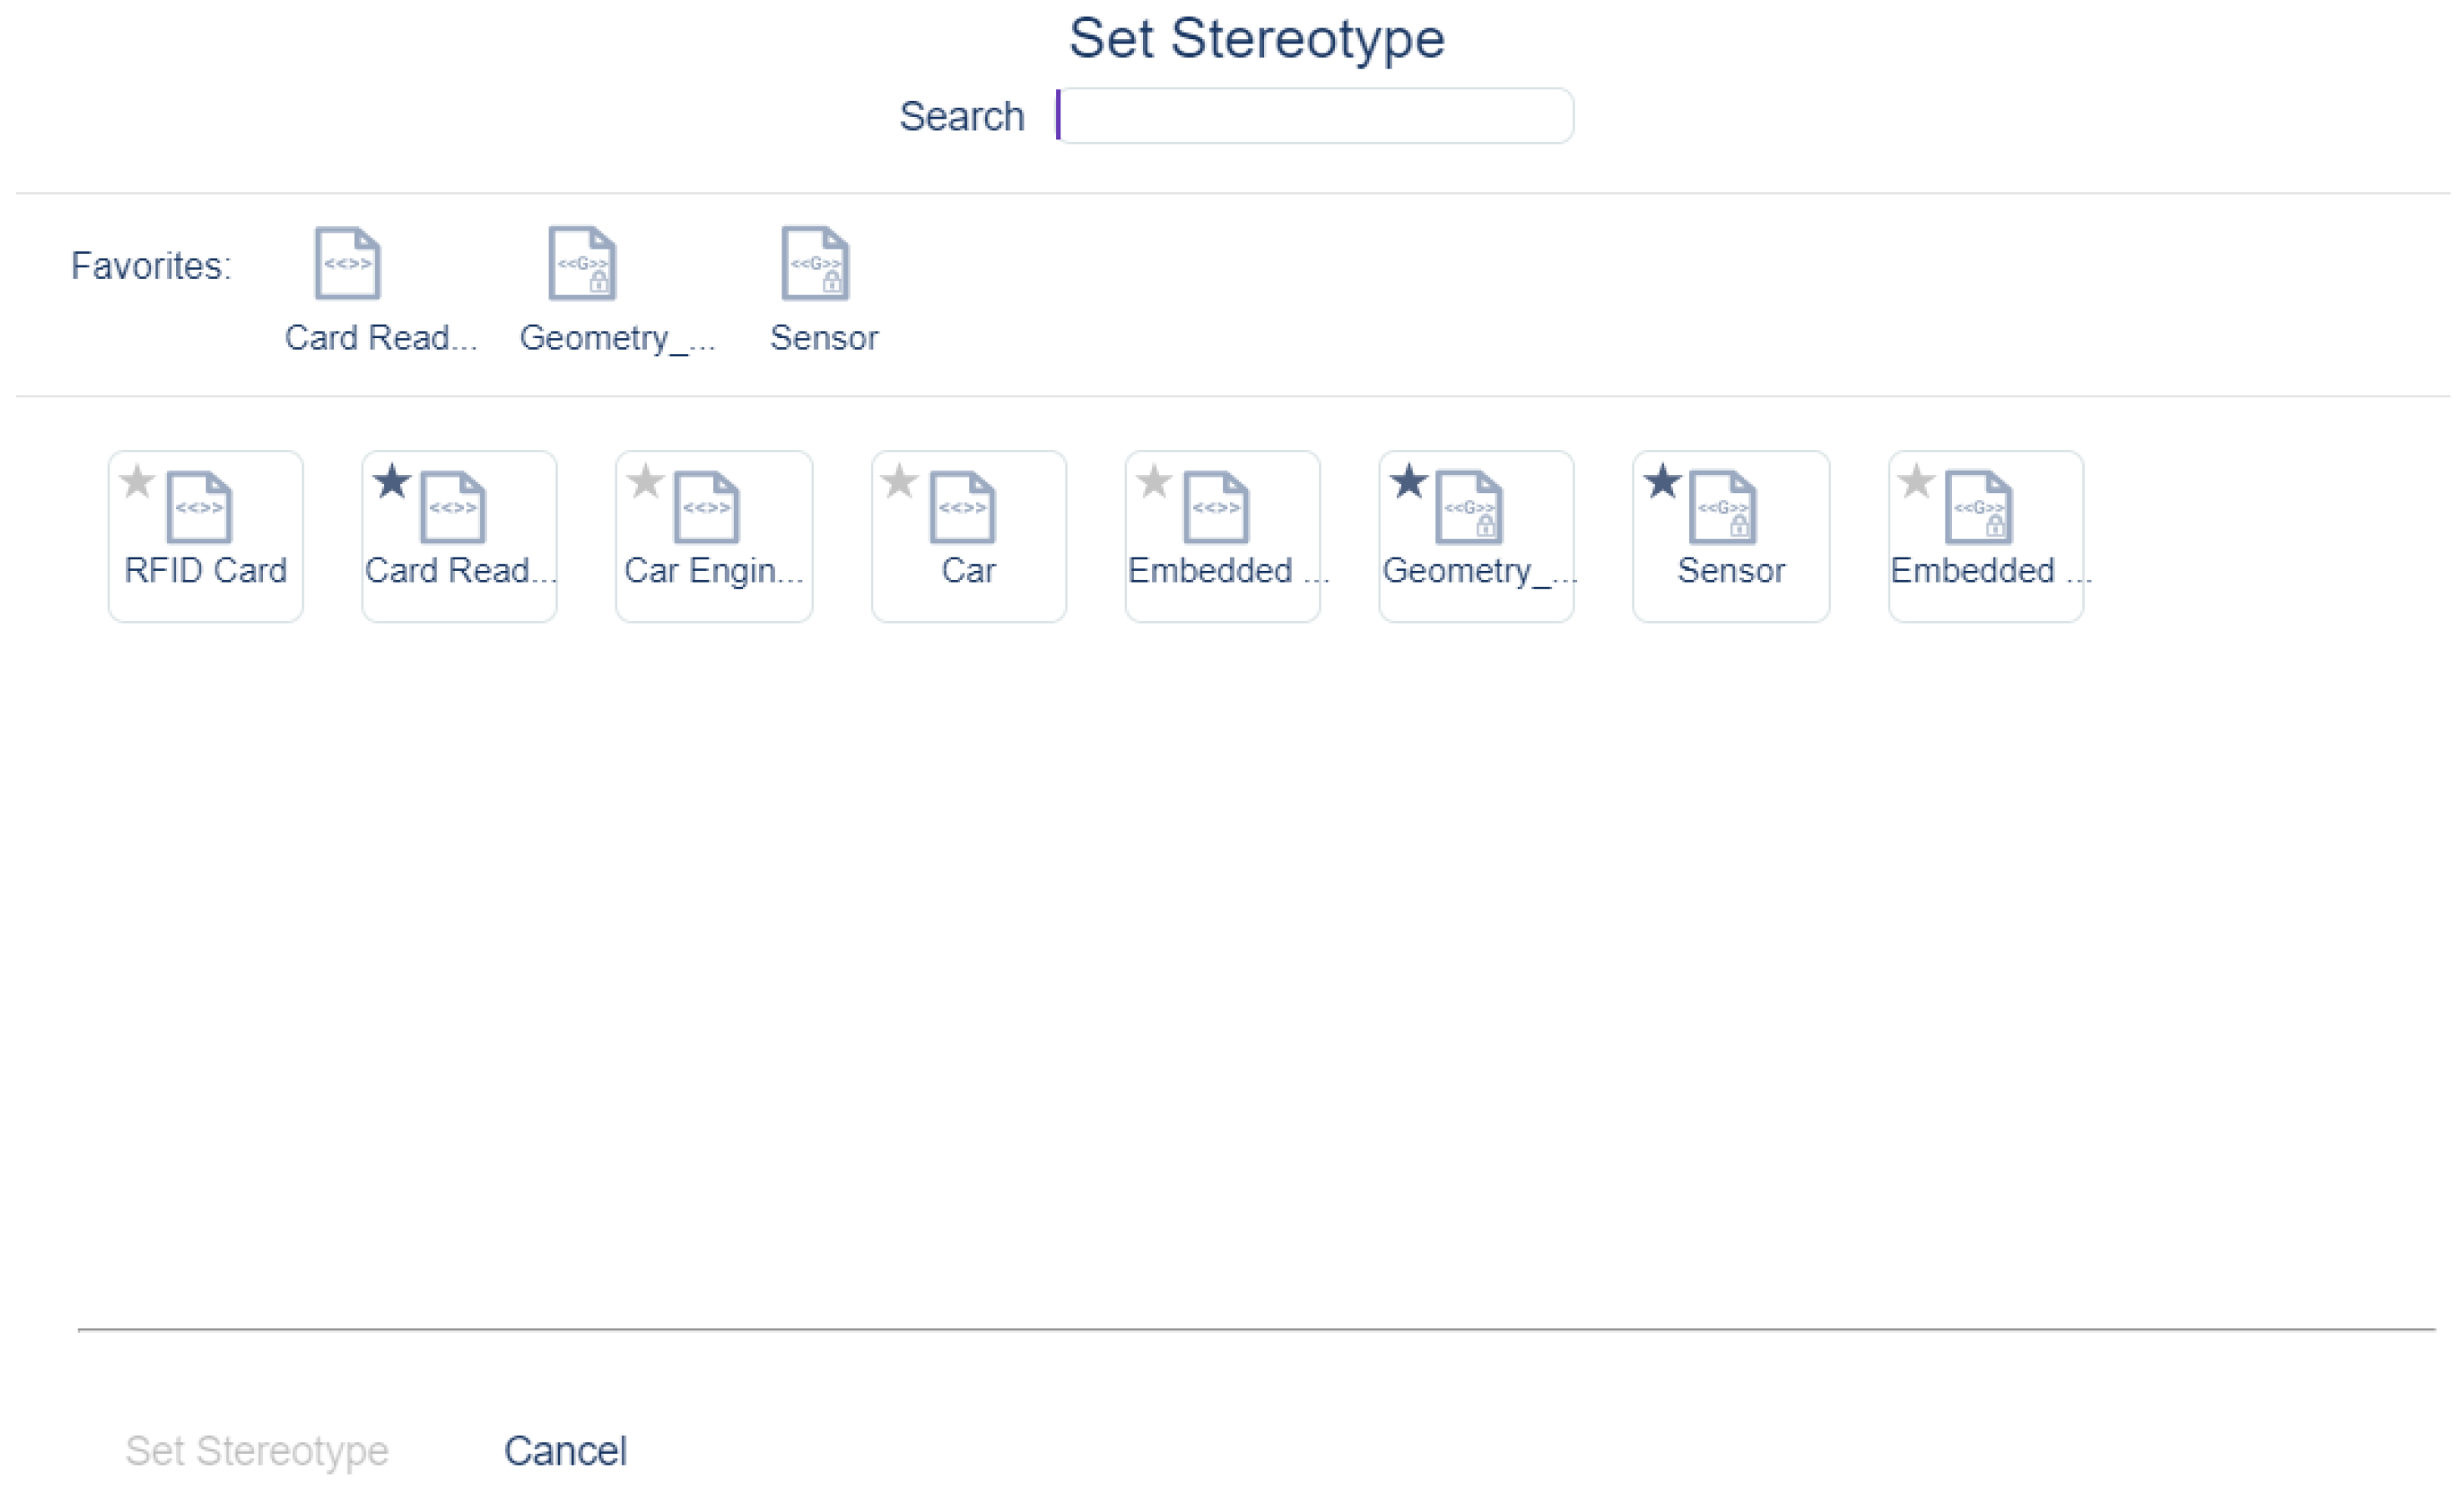This screenshot has width=2453, height=1489.
Task: Focus the Search input field
Action: coord(1314,117)
